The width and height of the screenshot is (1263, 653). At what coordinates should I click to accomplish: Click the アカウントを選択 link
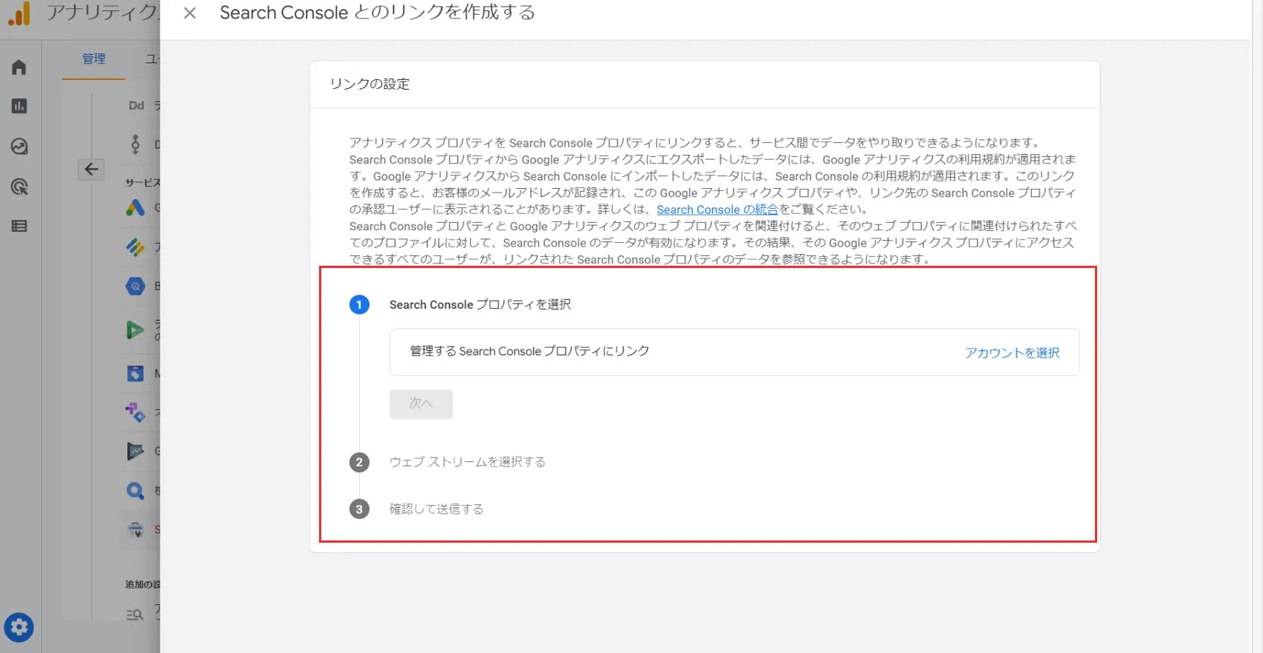pyautogui.click(x=1012, y=353)
